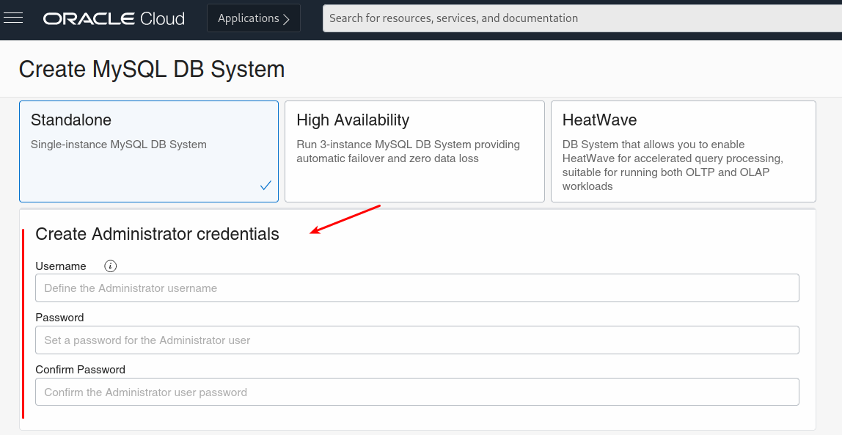Click the Confirm Password label
The height and width of the screenshot is (435, 842).
pos(80,370)
